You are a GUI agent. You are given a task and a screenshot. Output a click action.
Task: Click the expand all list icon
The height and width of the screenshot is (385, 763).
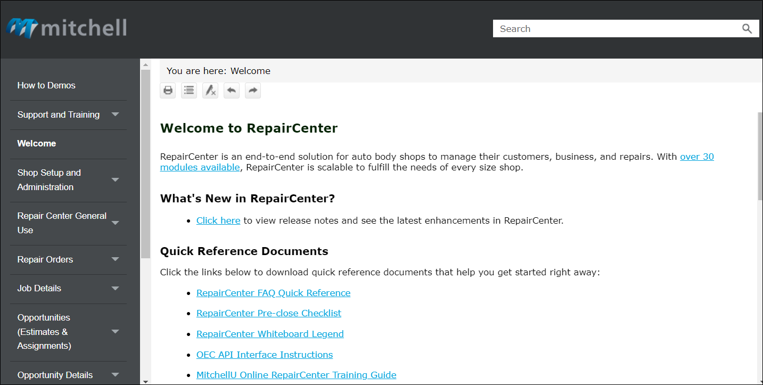[x=189, y=91]
